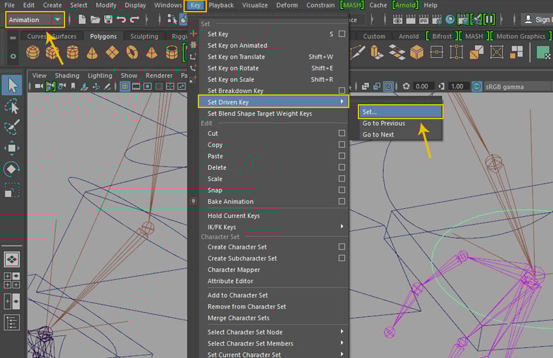Switch to the Sculpting shelf tab

[144, 36]
